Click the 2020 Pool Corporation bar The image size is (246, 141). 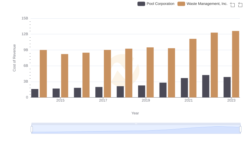coord(163,90)
